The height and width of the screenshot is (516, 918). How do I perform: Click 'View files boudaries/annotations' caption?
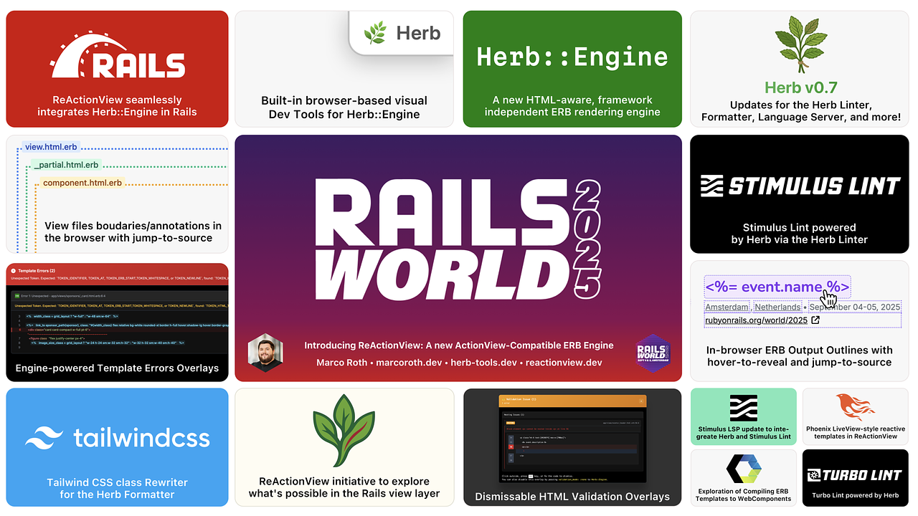point(133,231)
